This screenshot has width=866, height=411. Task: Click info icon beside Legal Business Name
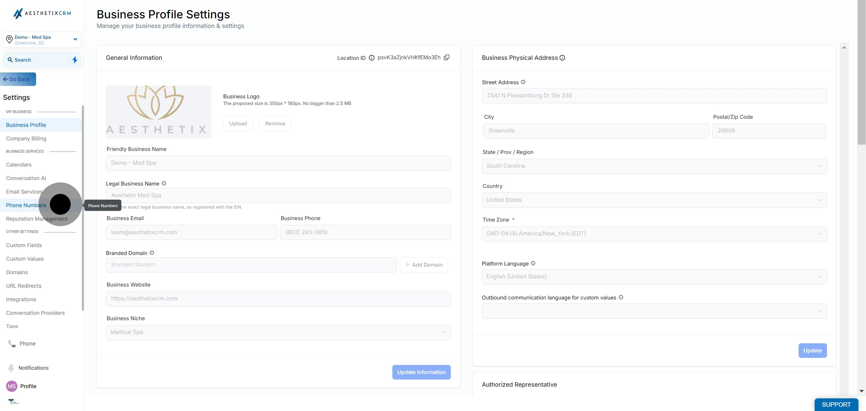pos(164,183)
